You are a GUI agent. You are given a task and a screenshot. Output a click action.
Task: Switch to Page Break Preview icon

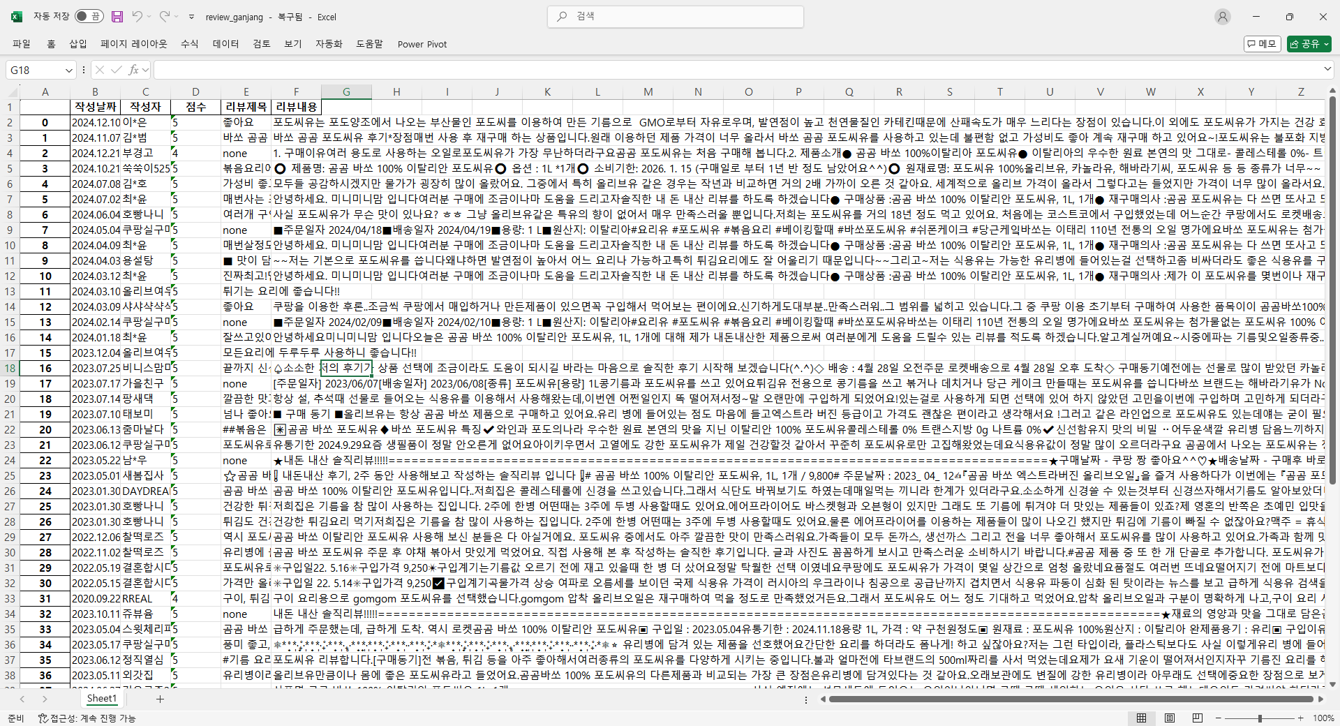1198,718
